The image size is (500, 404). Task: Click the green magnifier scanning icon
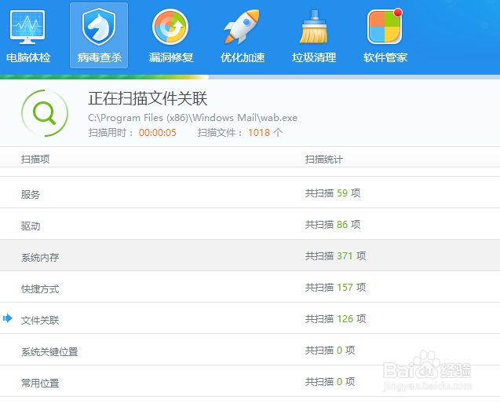tap(45, 113)
